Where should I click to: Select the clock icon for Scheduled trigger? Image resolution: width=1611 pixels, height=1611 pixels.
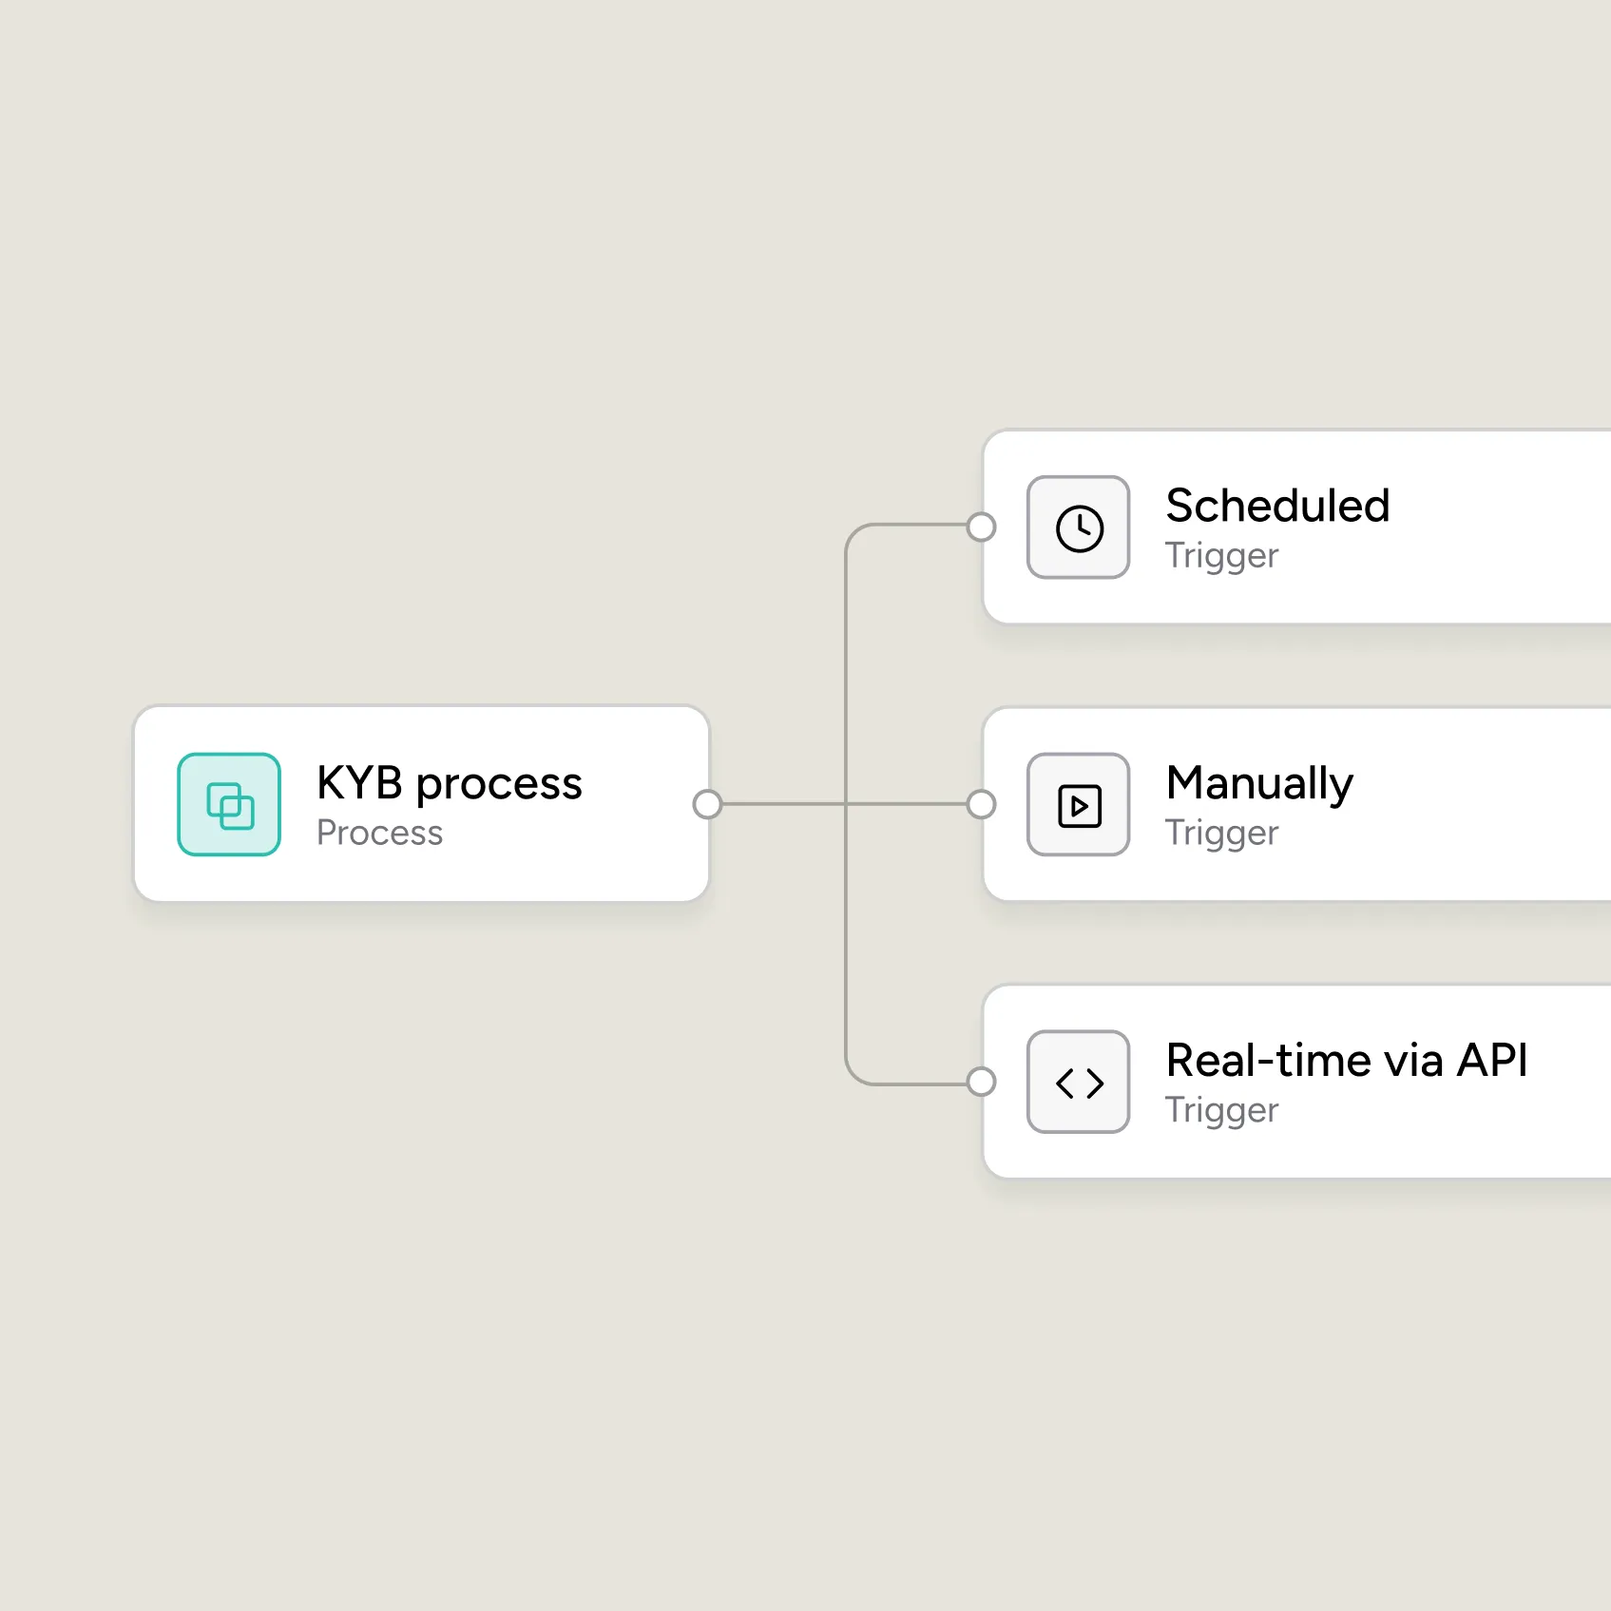(x=1079, y=527)
